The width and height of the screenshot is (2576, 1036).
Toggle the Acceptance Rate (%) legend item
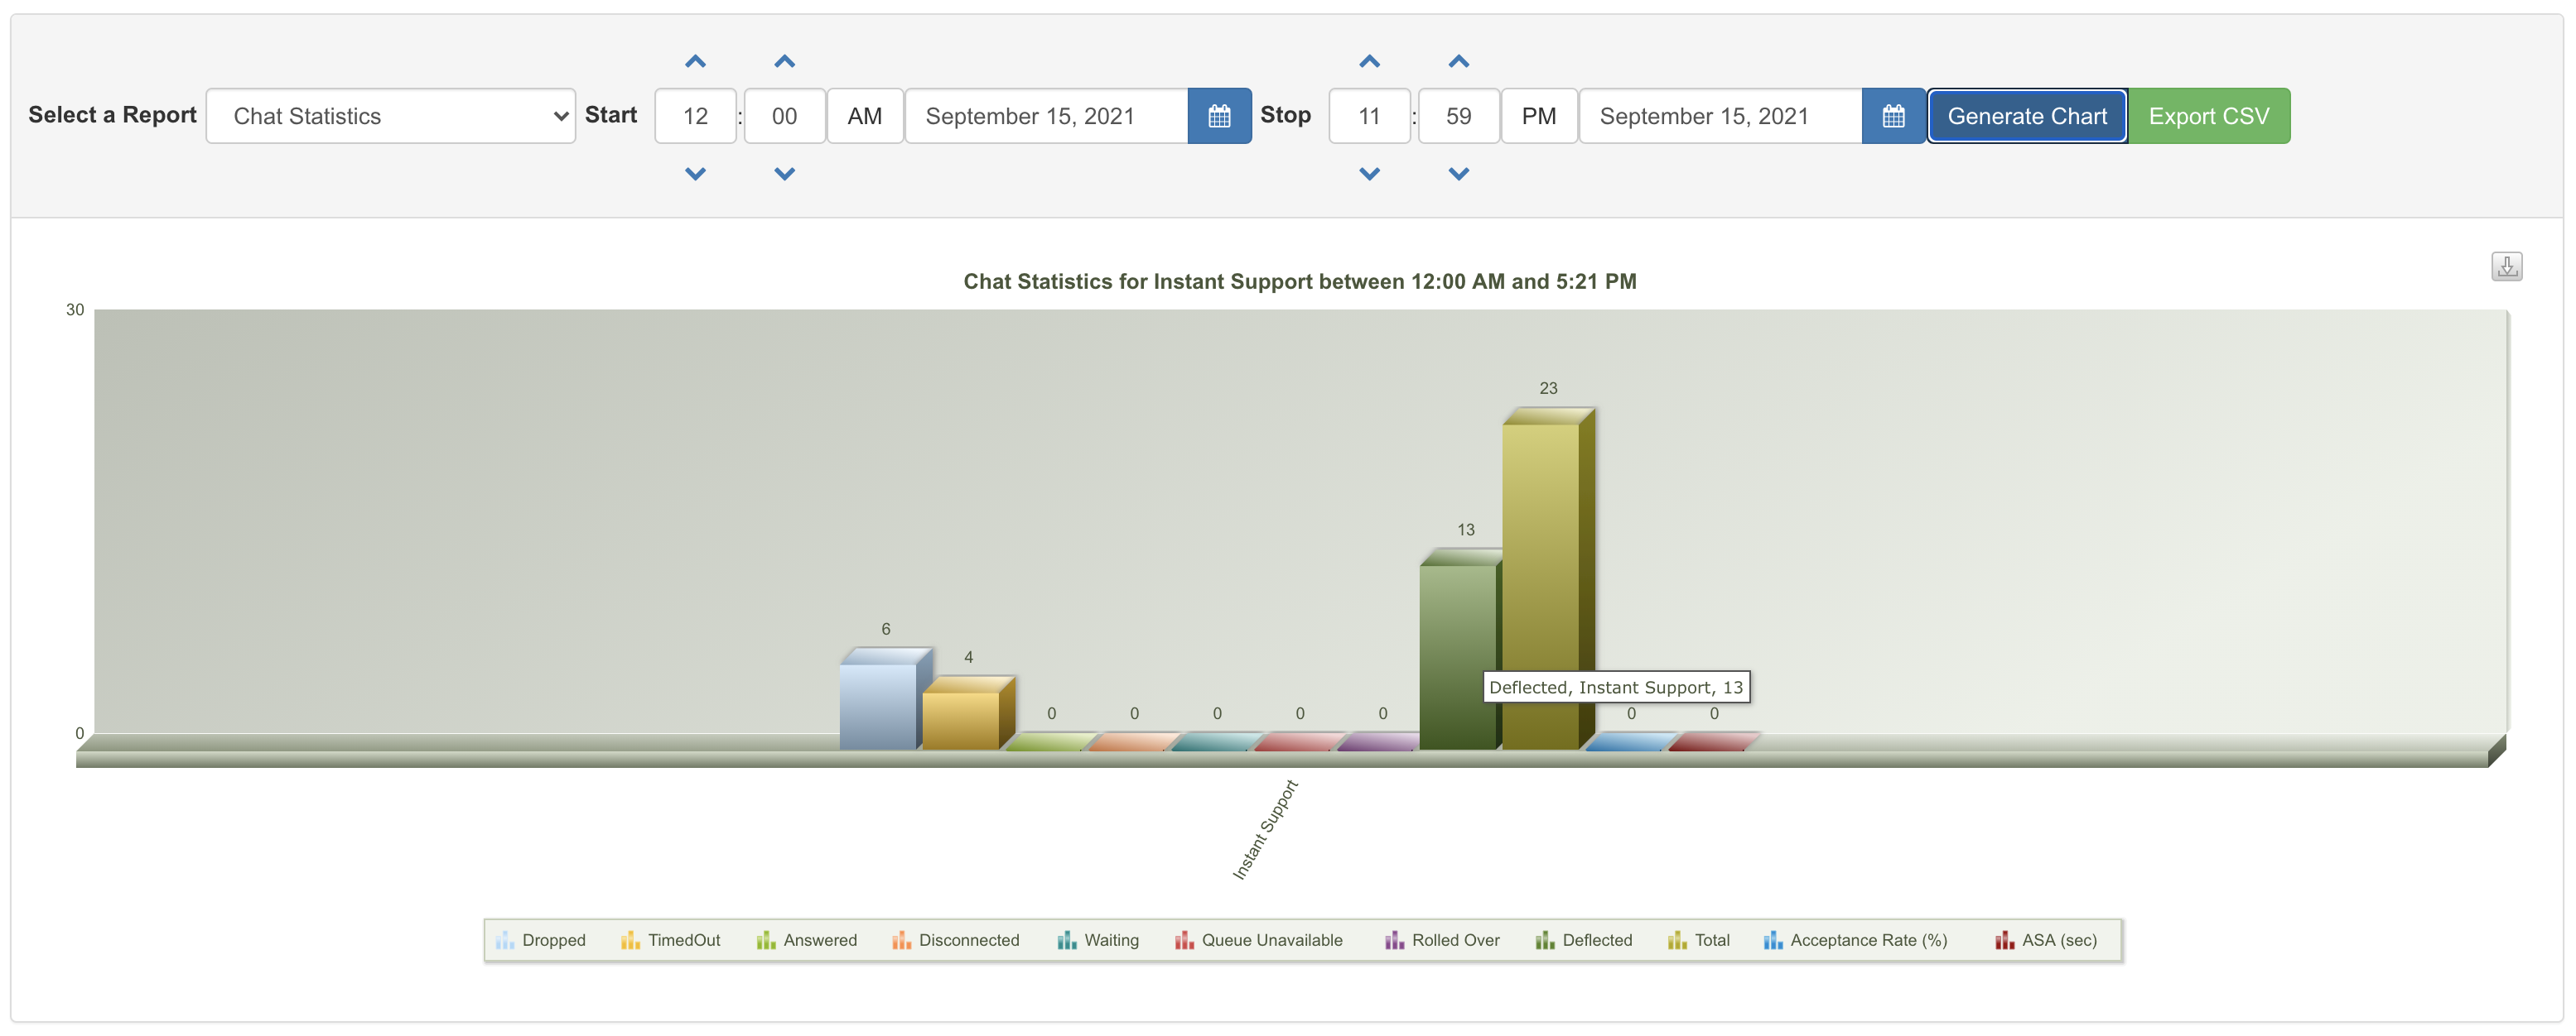click(x=1867, y=940)
